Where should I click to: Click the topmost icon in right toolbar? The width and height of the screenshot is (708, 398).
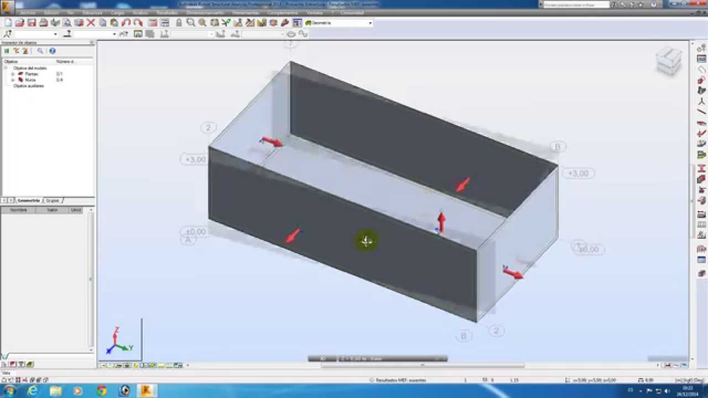click(701, 48)
